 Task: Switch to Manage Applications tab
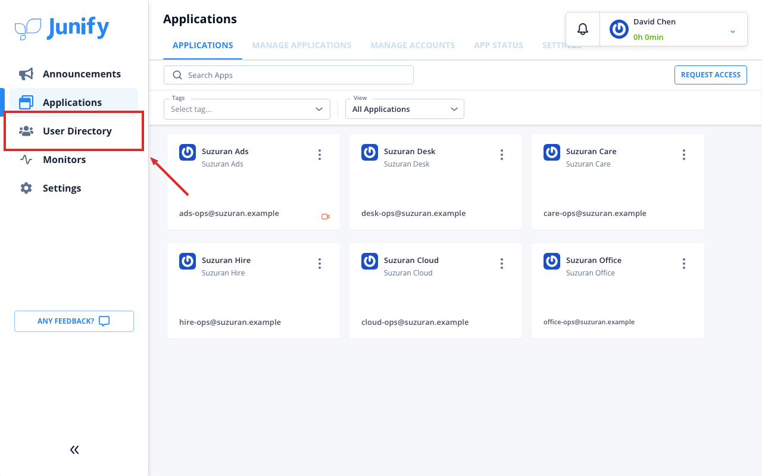click(302, 45)
